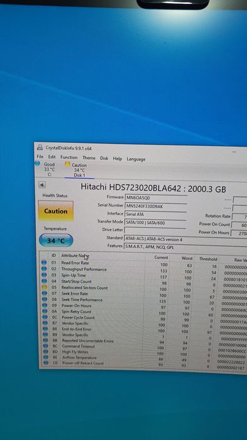
Task: Select the Airflow Temperature attribute name
Action: point(80,358)
